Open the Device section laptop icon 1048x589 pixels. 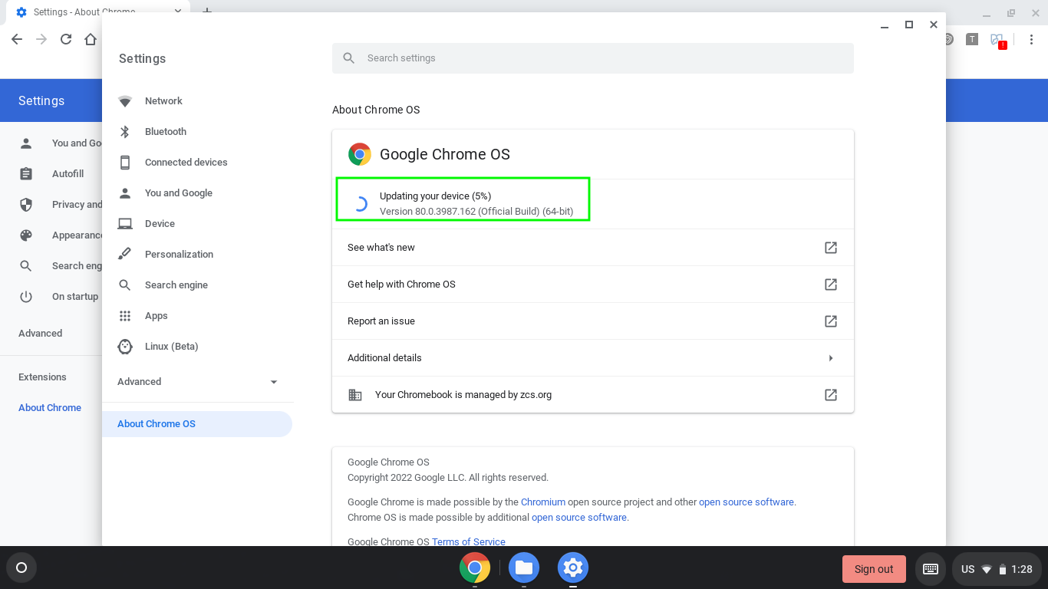125,224
